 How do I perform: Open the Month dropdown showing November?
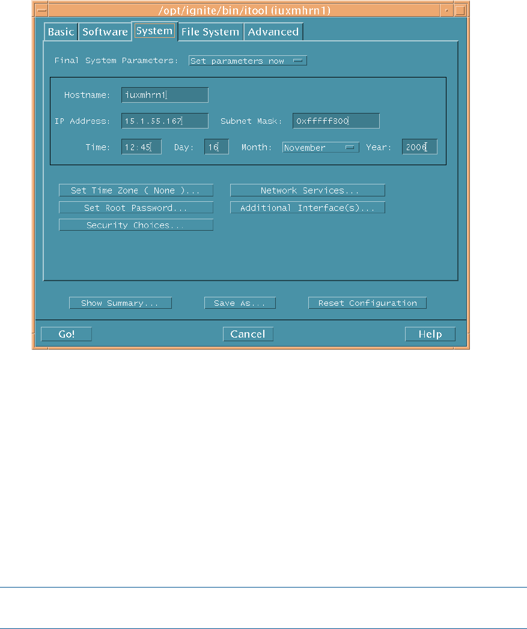point(321,148)
